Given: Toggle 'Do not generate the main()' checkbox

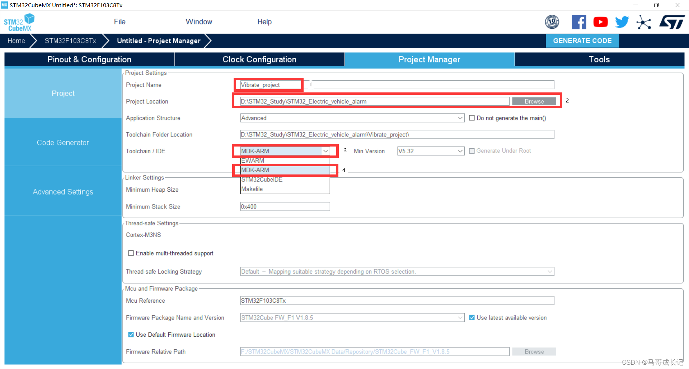Looking at the screenshot, I should coord(472,118).
